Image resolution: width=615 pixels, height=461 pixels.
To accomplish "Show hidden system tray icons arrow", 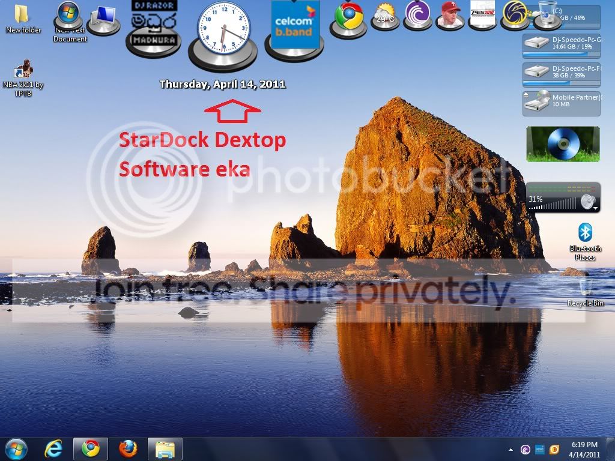I will click(x=510, y=450).
